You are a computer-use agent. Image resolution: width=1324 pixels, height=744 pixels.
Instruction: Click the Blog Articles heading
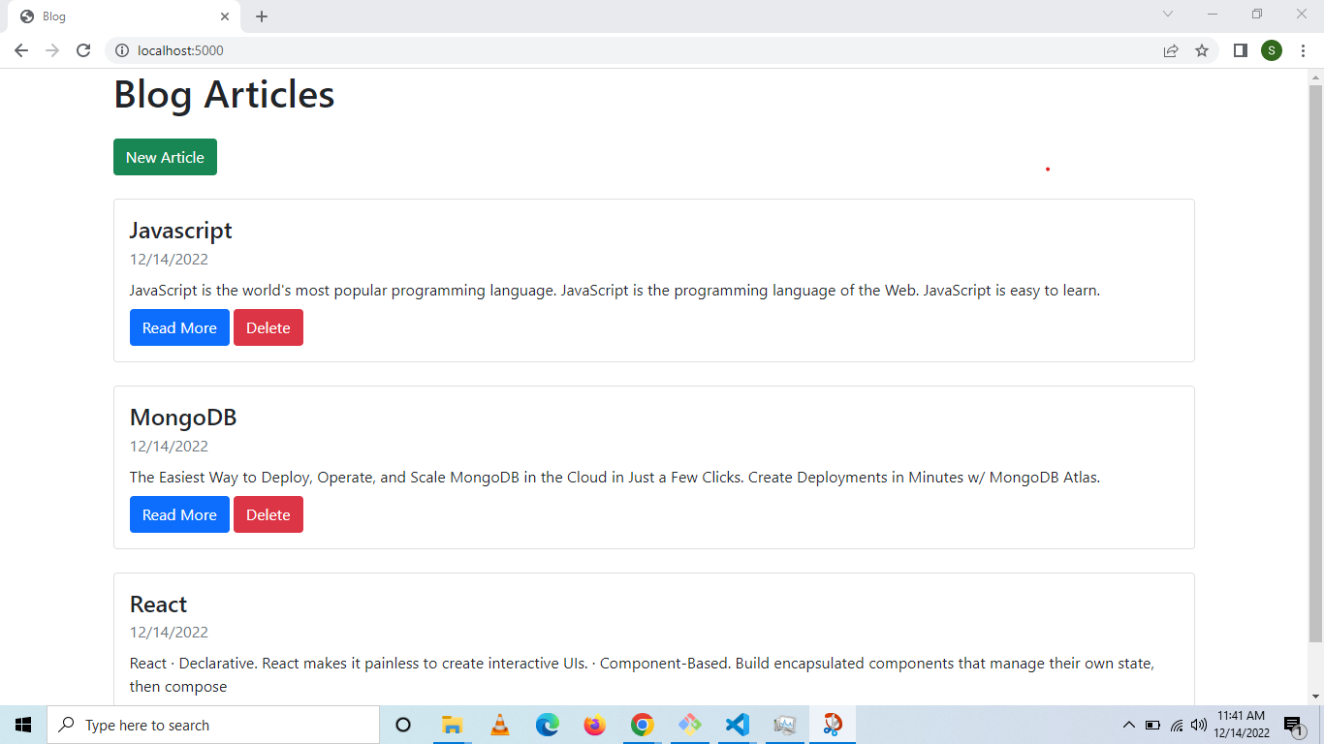224,95
